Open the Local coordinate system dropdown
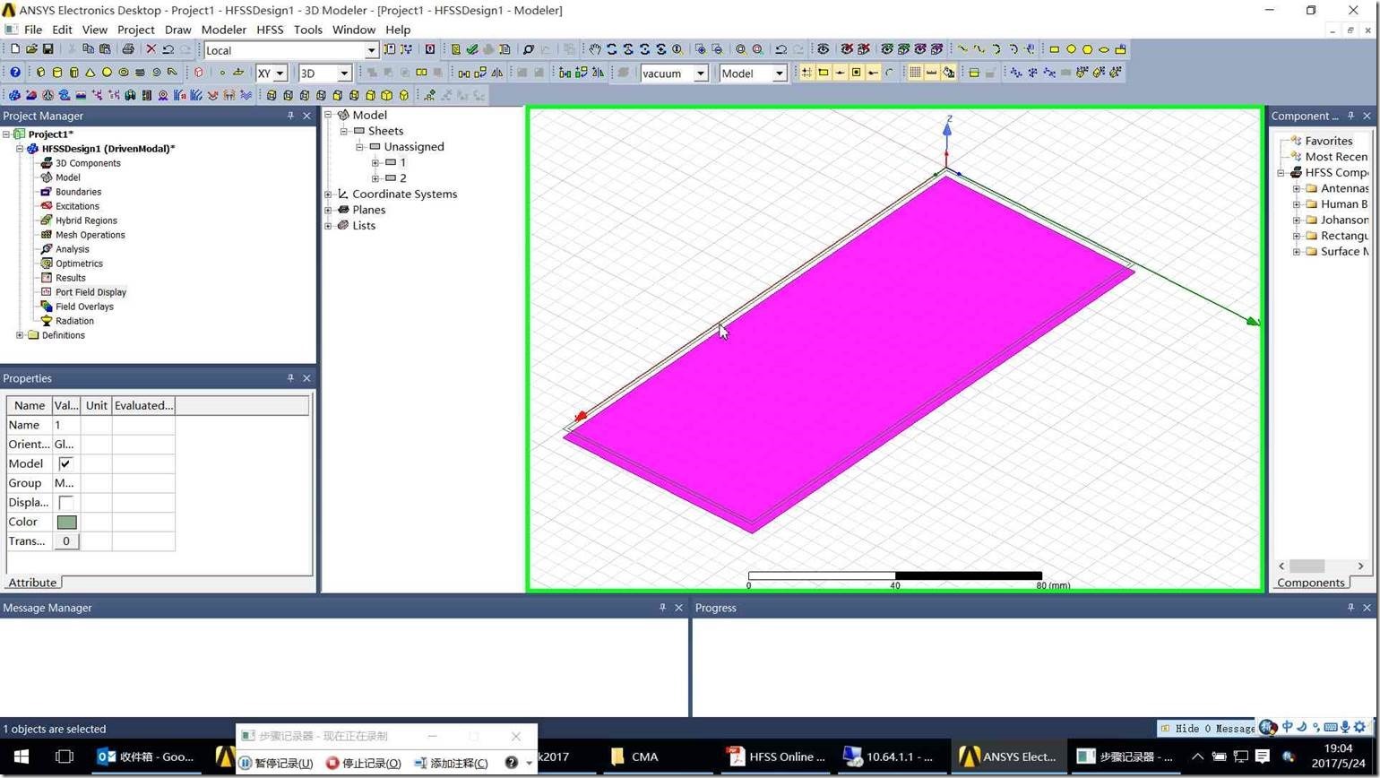This screenshot has height=778, width=1380. [371, 50]
